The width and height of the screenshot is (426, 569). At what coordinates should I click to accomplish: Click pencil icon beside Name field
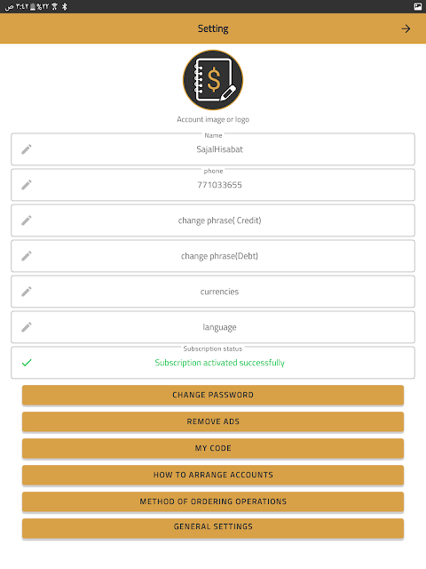coord(27,149)
